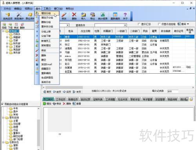The image size is (196, 150).
Task: Click the toolbar overflow arrow
Action: click(131, 20)
